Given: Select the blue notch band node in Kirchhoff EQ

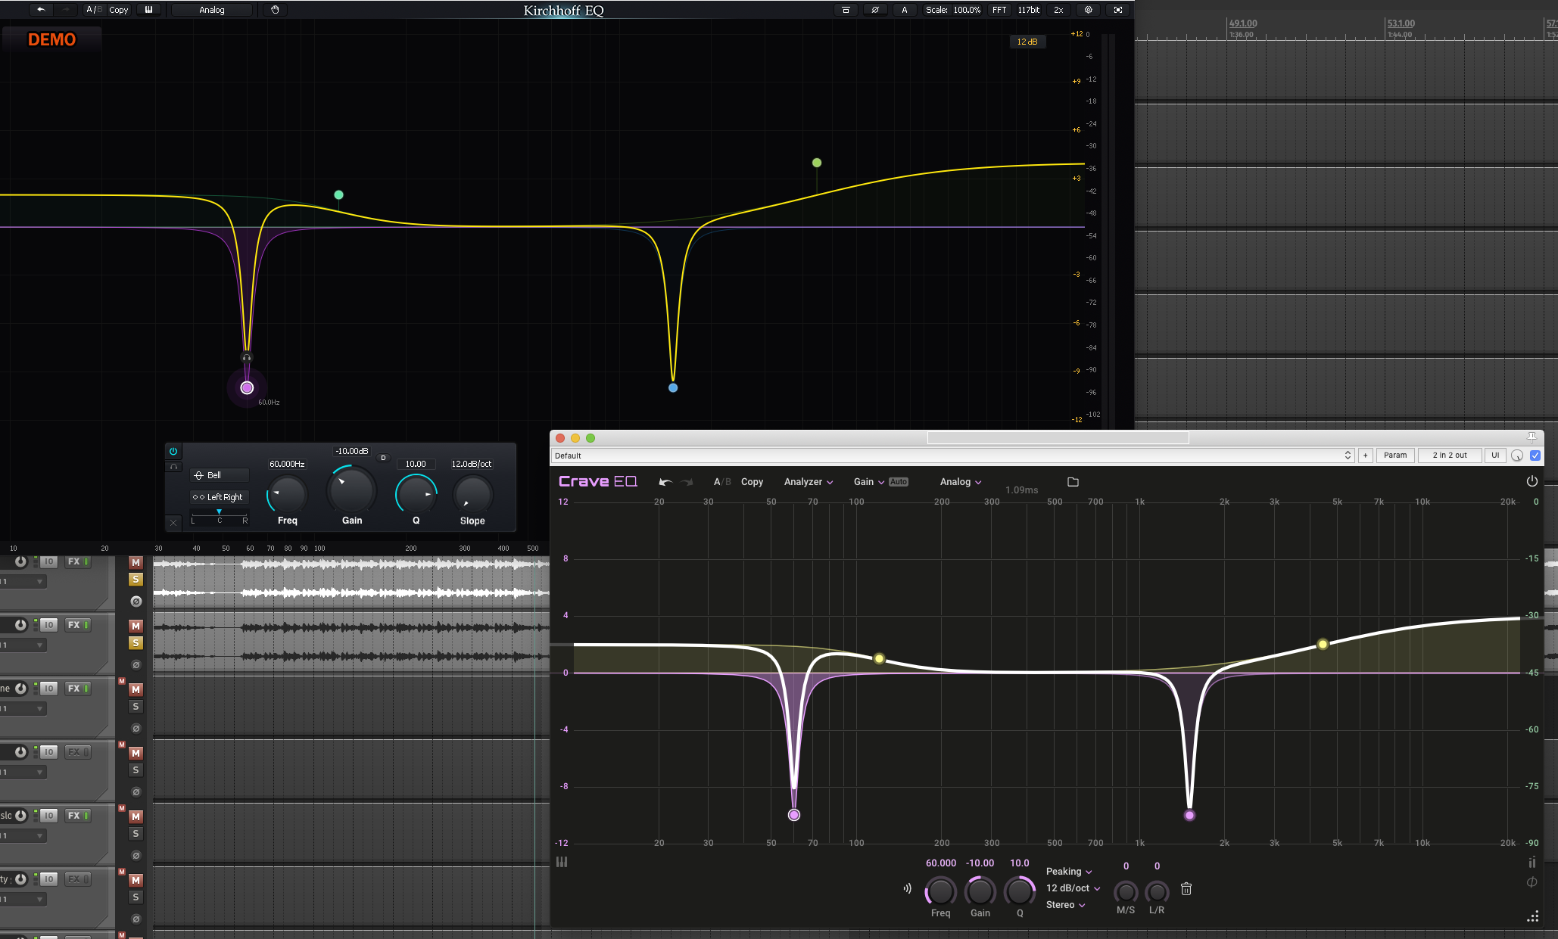Looking at the screenshot, I should coord(673,387).
